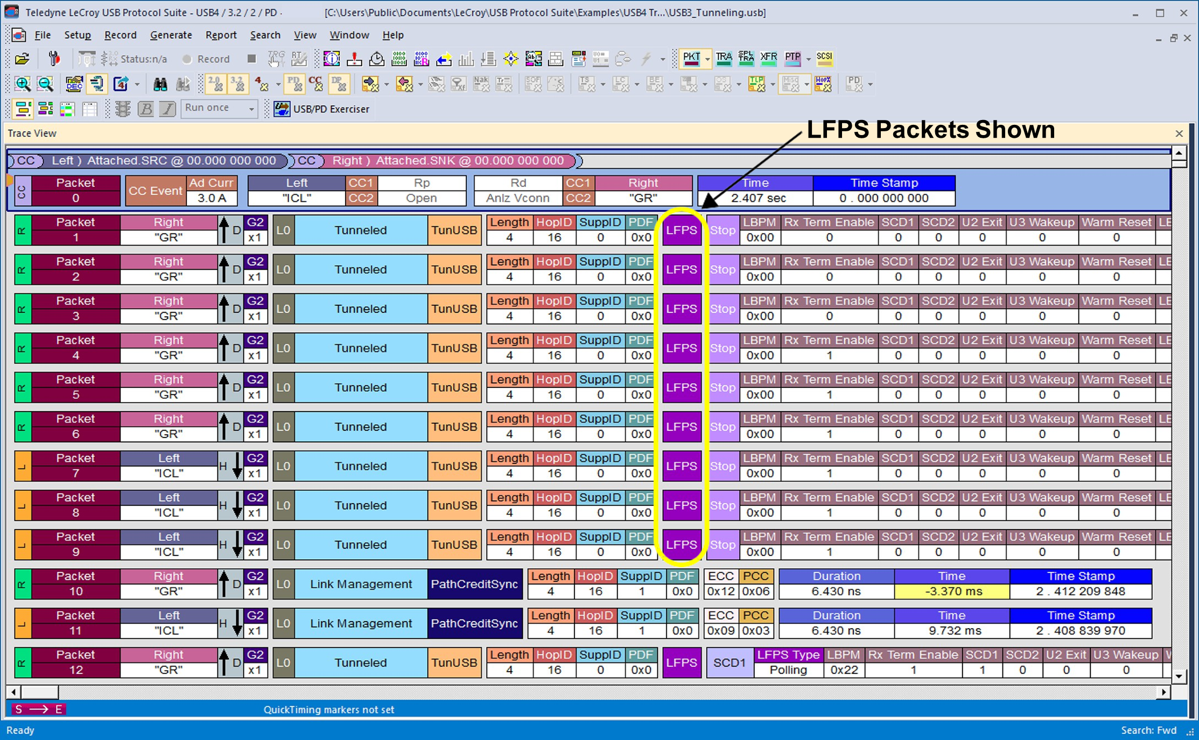Open the Report menu
This screenshot has height=740, width=1199.
point(221,35)
